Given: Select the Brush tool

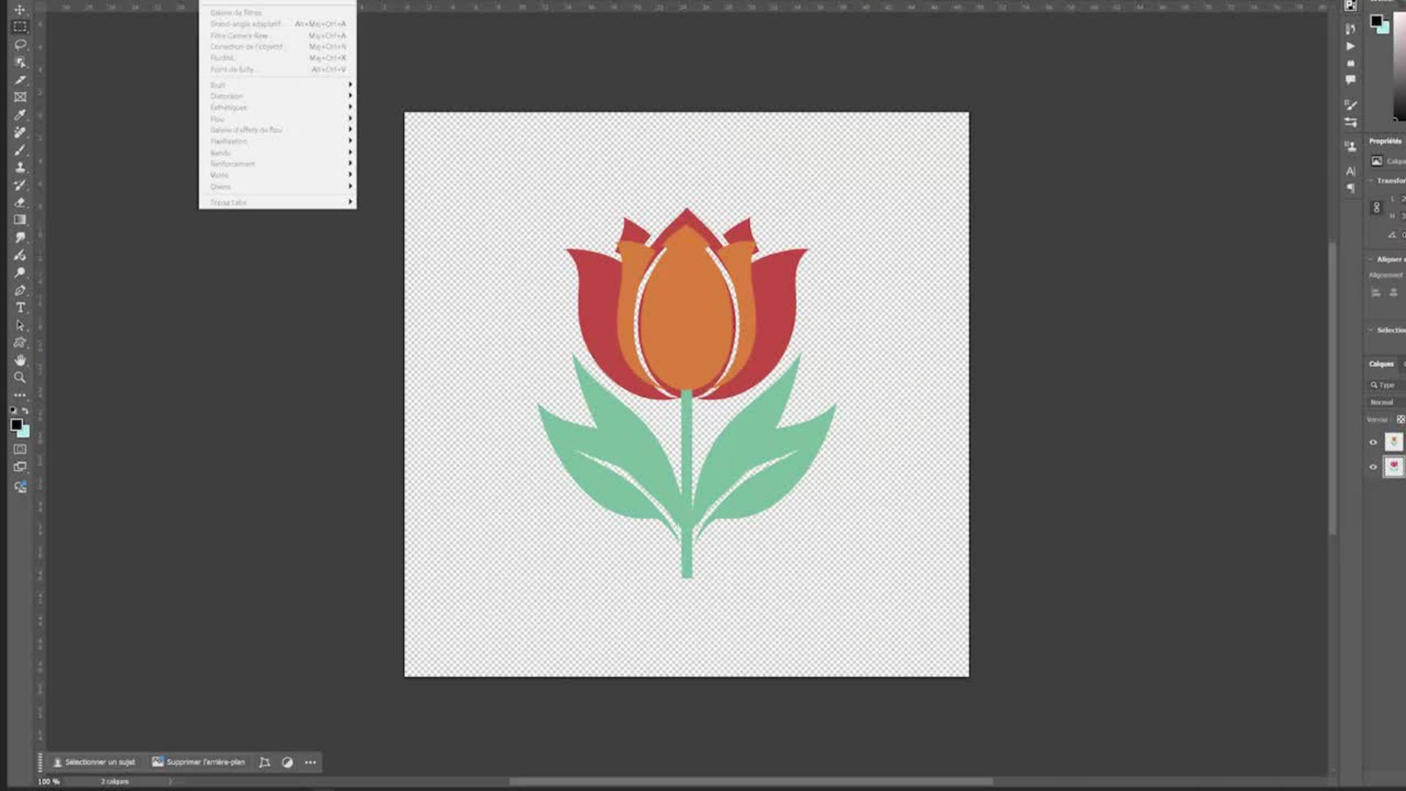Looking at the screenshot, I should [x=20, y=150].
